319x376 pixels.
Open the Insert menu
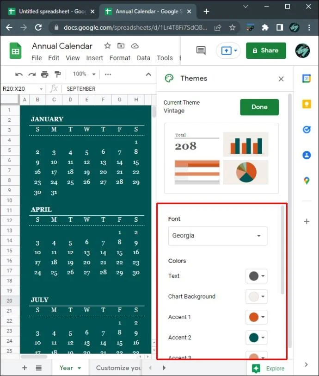click(x=95, y=58)
